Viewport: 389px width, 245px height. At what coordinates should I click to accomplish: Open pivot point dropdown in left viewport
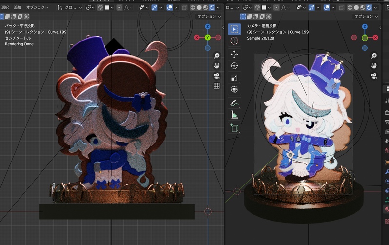click(x=90, y=8)
